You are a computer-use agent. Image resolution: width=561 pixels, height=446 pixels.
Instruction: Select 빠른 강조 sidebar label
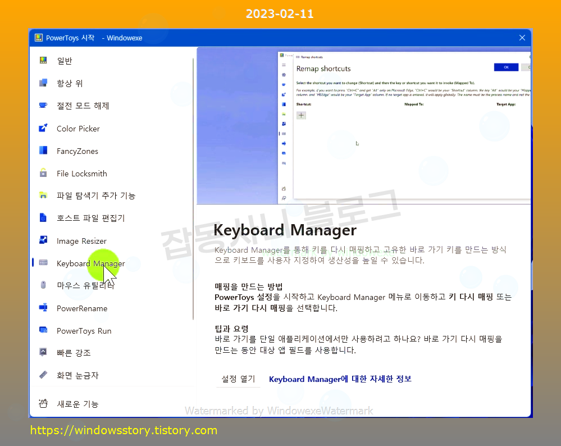pyautogui.click(x=74, y=353)
